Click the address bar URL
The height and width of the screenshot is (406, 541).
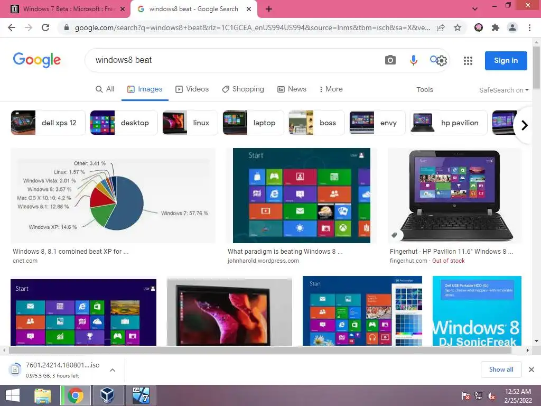pos(252,27)
